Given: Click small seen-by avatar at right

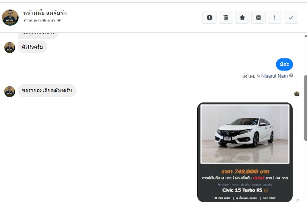Looking at the screenshot, I should pos(297,94).
